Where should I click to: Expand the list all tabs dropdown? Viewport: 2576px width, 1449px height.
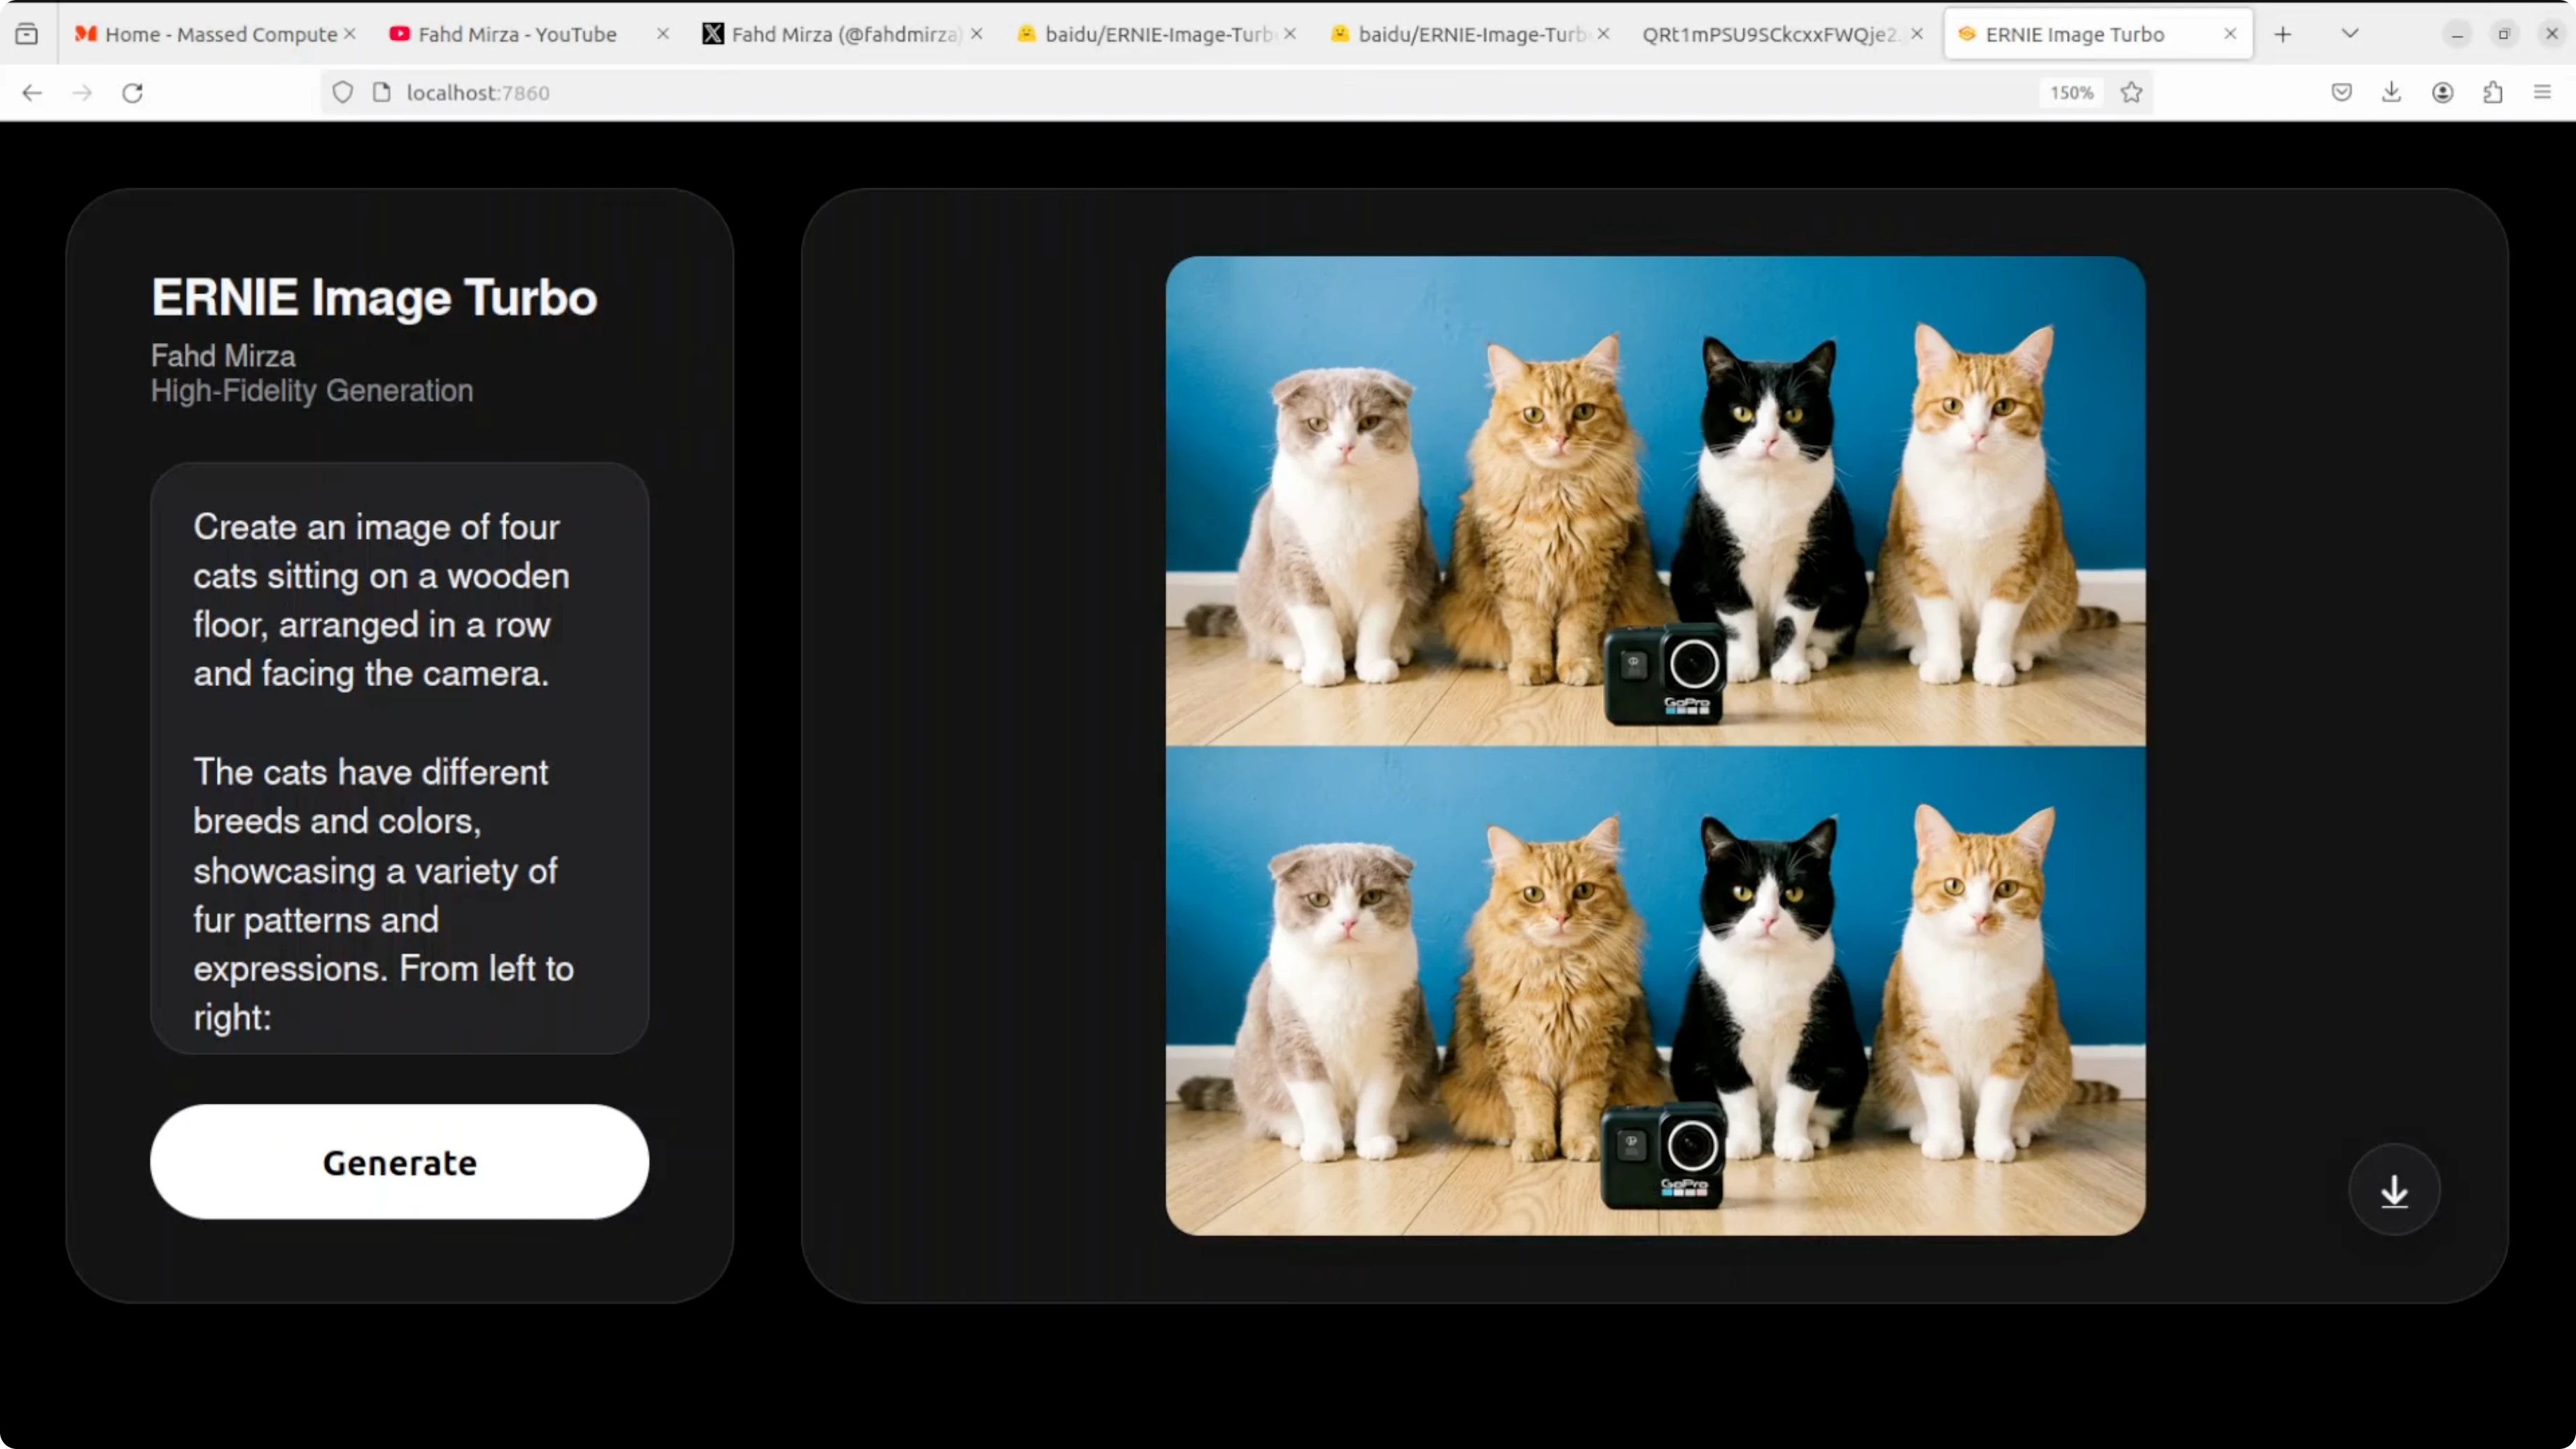pyautogui.click(x=2350, y=34)
